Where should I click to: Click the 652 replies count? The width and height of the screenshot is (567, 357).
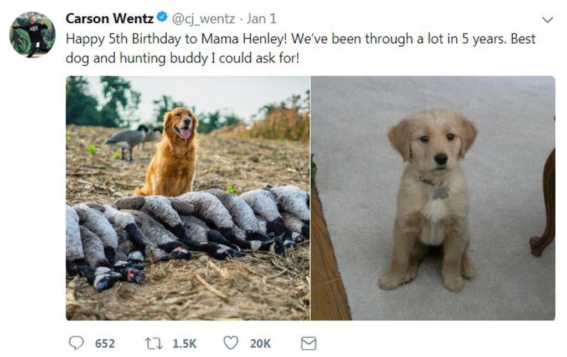tap(105, 343)
